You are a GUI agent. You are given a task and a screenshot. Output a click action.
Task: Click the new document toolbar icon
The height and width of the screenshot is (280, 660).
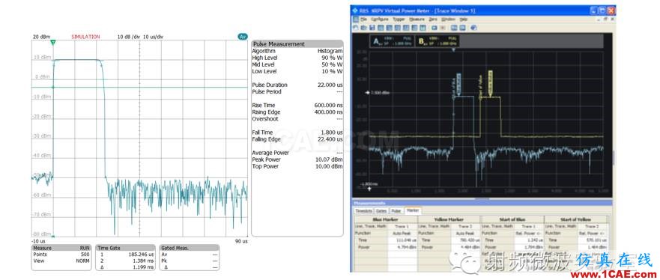[356, 28]
